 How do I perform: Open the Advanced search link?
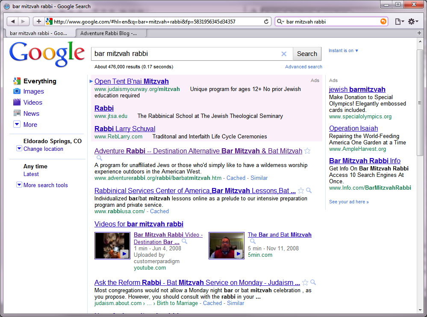[x=303, y=67]
